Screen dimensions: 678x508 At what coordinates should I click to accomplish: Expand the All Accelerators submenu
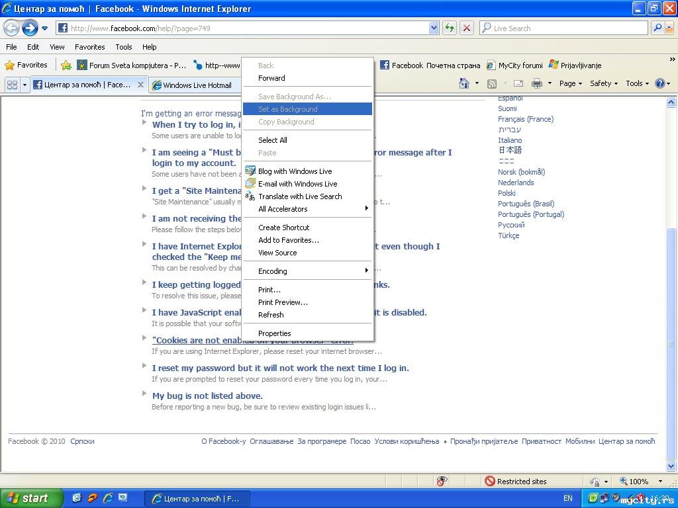pos(307,208)
